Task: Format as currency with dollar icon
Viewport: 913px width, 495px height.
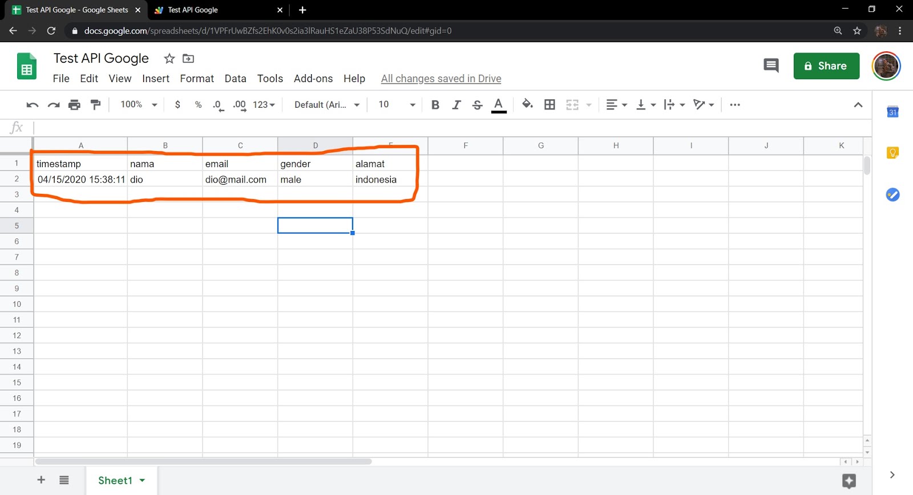Action: (x=177, y=105)
